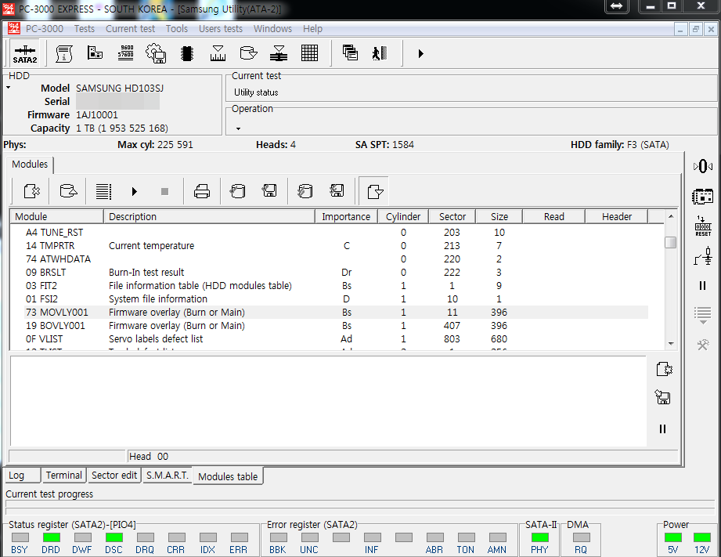Expand the Operation dropdown arrow
Viewport: 721px width, 557px height.
(x=238, y=129)
